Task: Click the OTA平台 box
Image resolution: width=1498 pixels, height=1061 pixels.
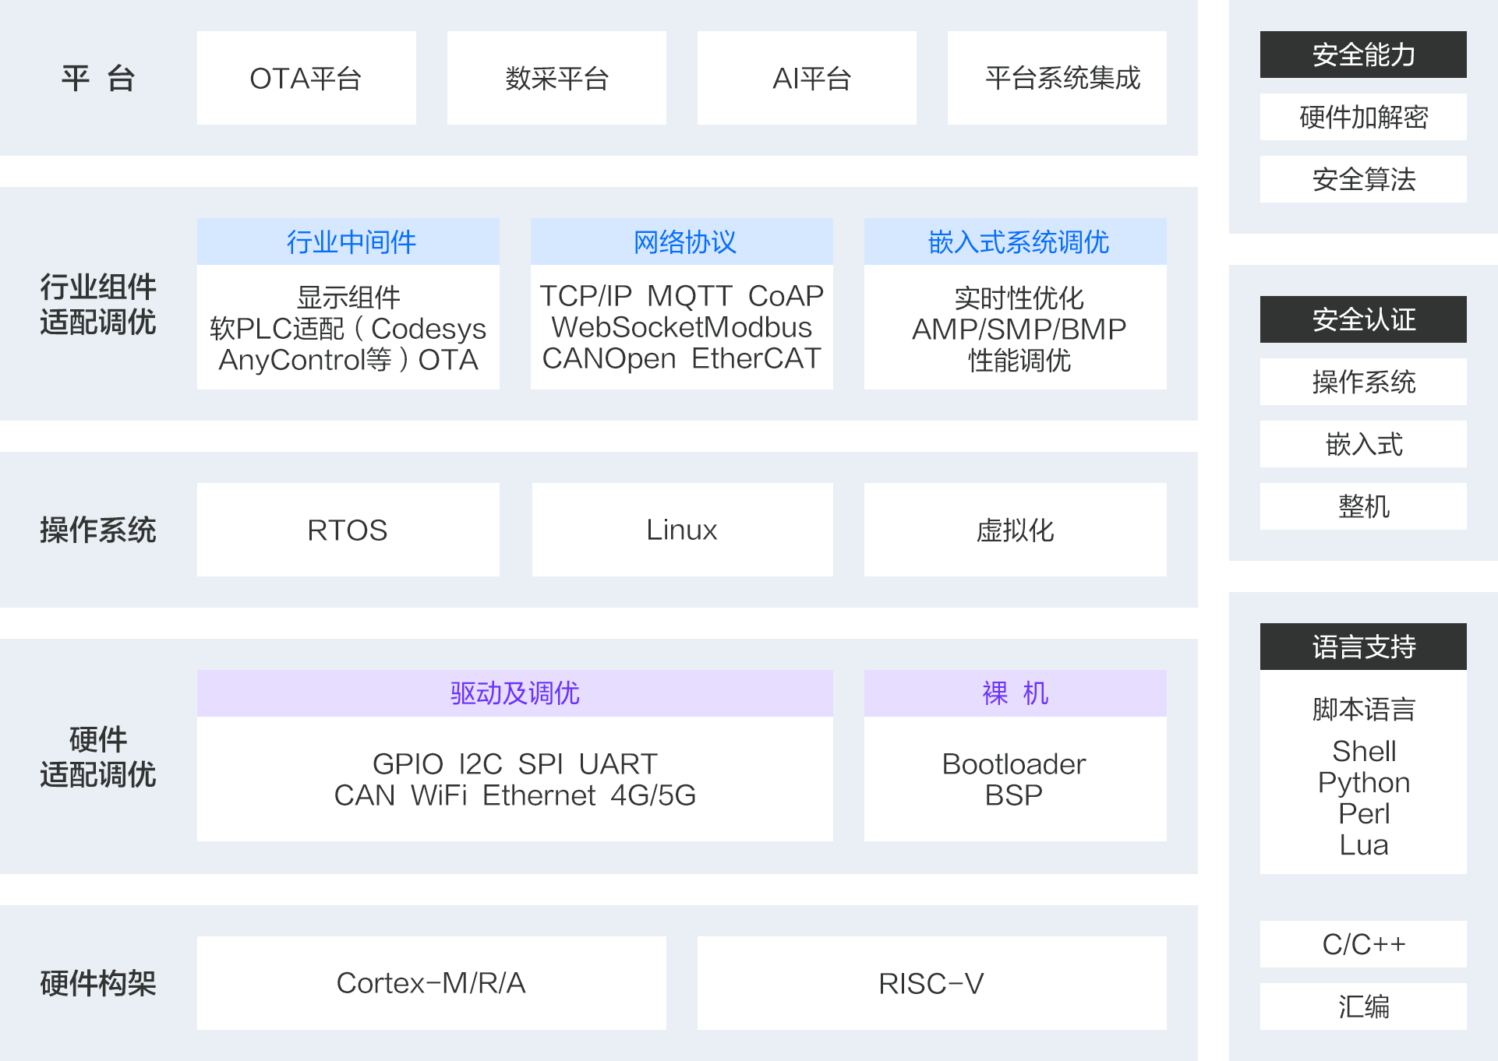Action: click(306, 78)
